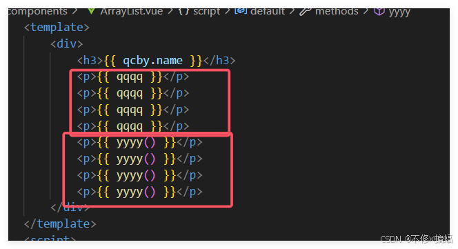The height and width of the screenshot is (249, 458).
Task: Select the methods breadcrumb segment
Action: (x=337, y=12)
